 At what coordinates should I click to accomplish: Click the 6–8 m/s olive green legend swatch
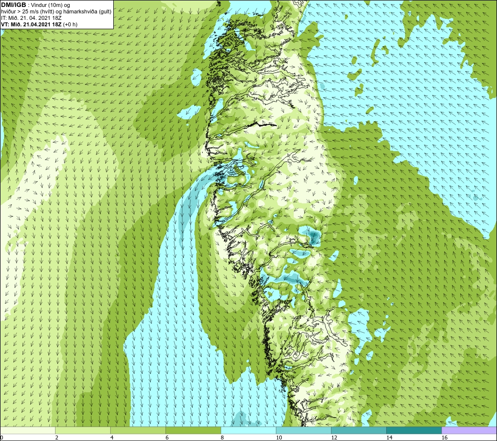click(x=193, y=431)
